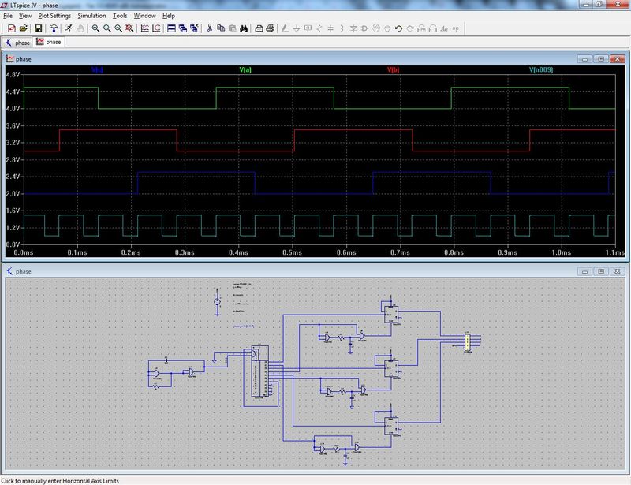
Task: Click the Paste icon
Action: [232, 28]
